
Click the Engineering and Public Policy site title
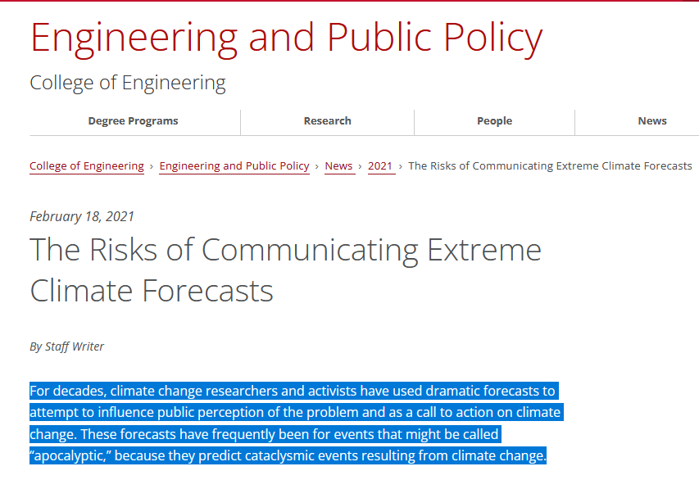(286, 38)
